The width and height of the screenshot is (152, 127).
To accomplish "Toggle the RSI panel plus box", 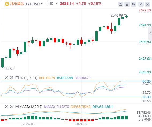I will [x=17, y=78].
